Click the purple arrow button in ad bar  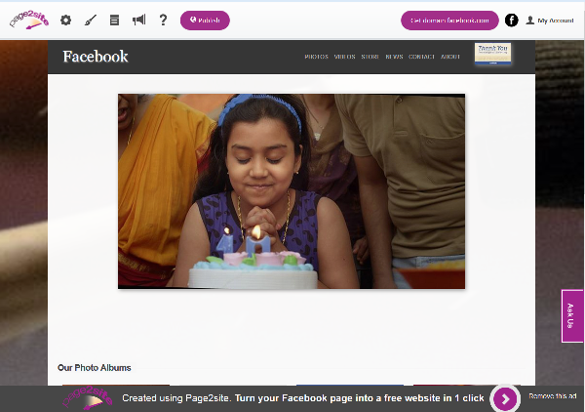coord(505,399)
